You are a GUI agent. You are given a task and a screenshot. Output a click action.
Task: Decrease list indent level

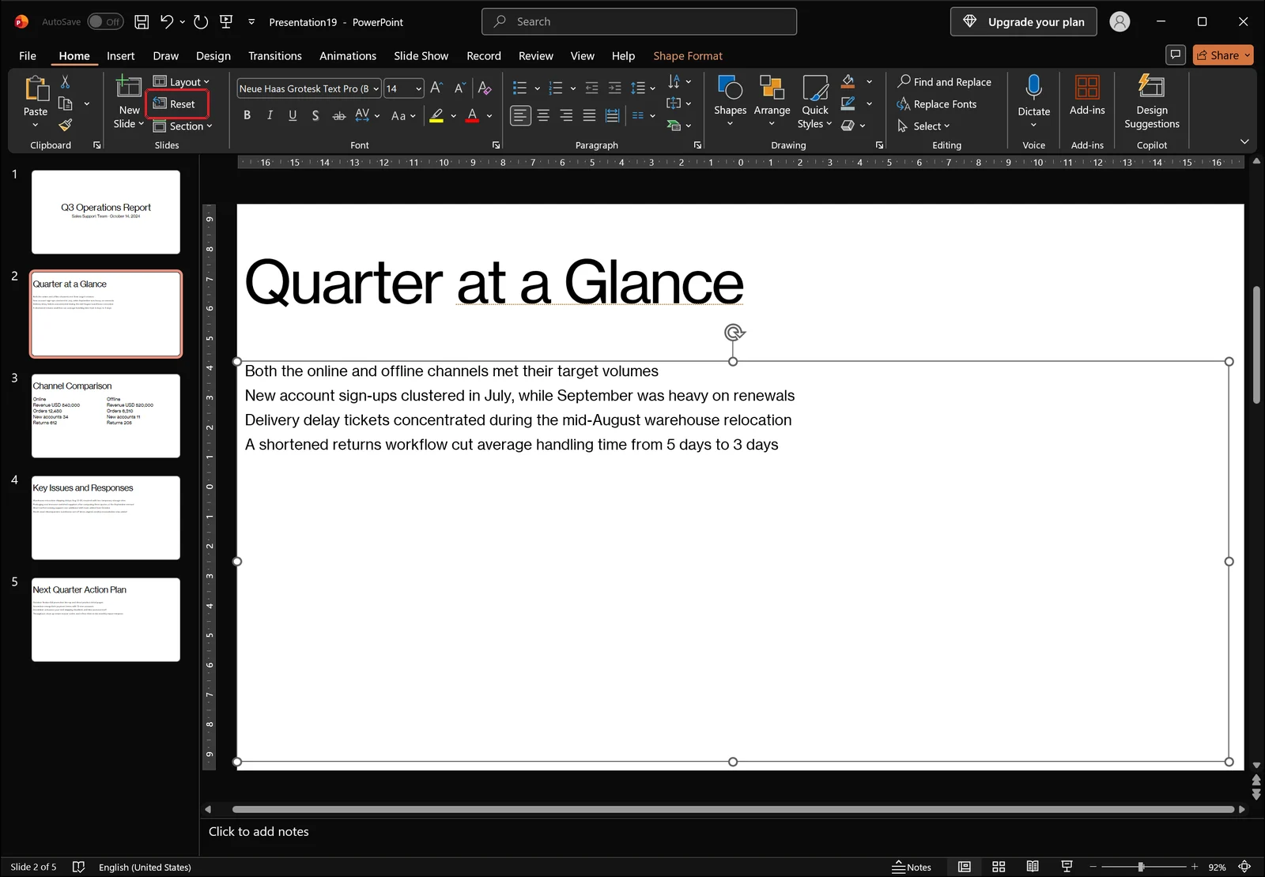(591, 88)
